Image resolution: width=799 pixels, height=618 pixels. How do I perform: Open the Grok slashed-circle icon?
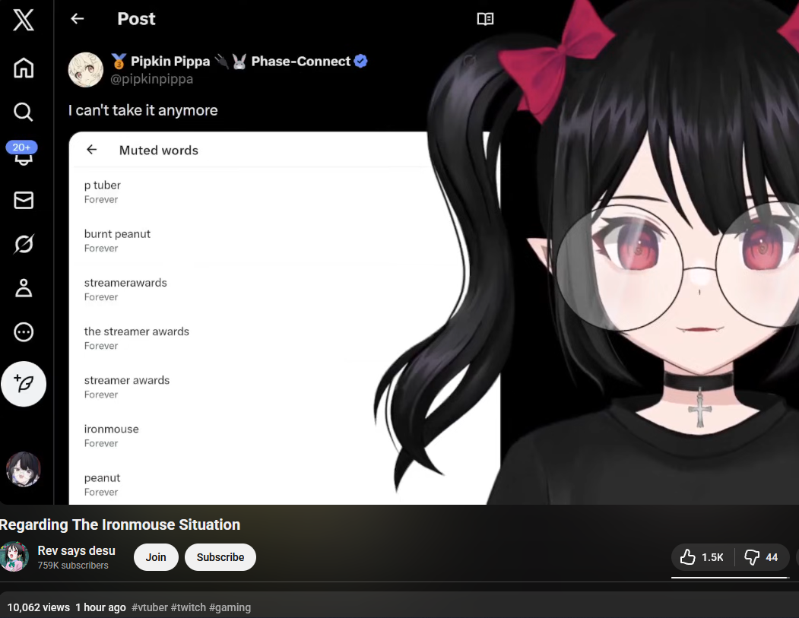point(24,244)
